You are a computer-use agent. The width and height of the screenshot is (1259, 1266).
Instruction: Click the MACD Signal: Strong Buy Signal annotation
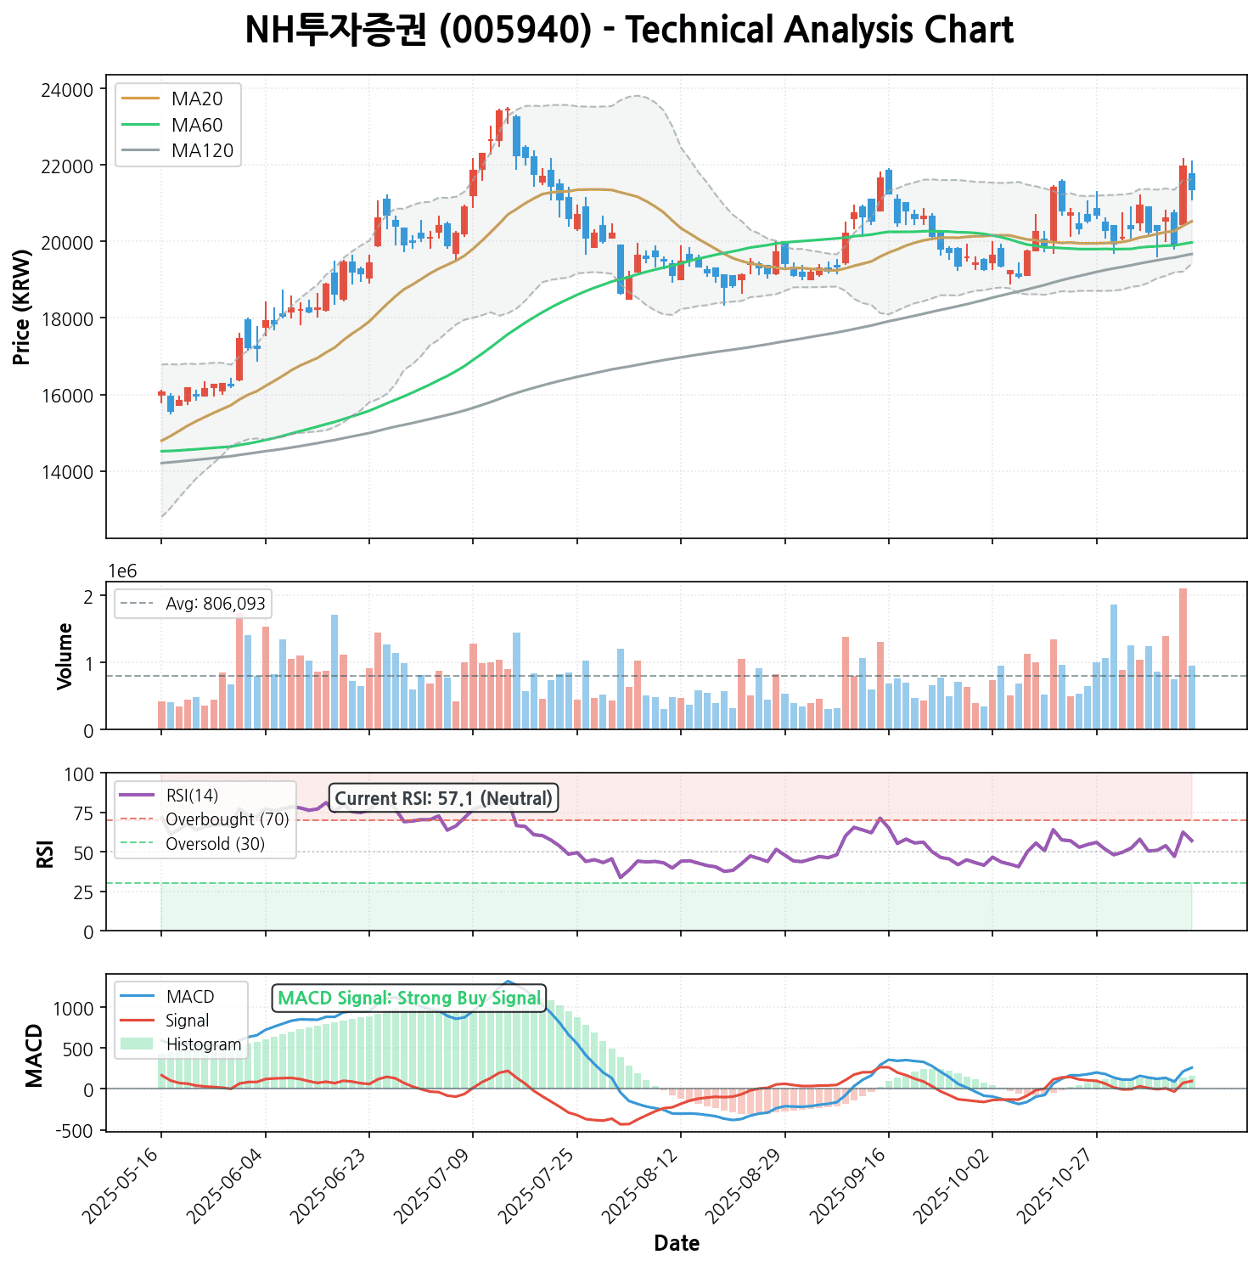click(409, 999)
